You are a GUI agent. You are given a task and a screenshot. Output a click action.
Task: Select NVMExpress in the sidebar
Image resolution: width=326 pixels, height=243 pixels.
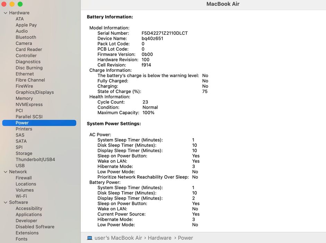click(29, 104)
